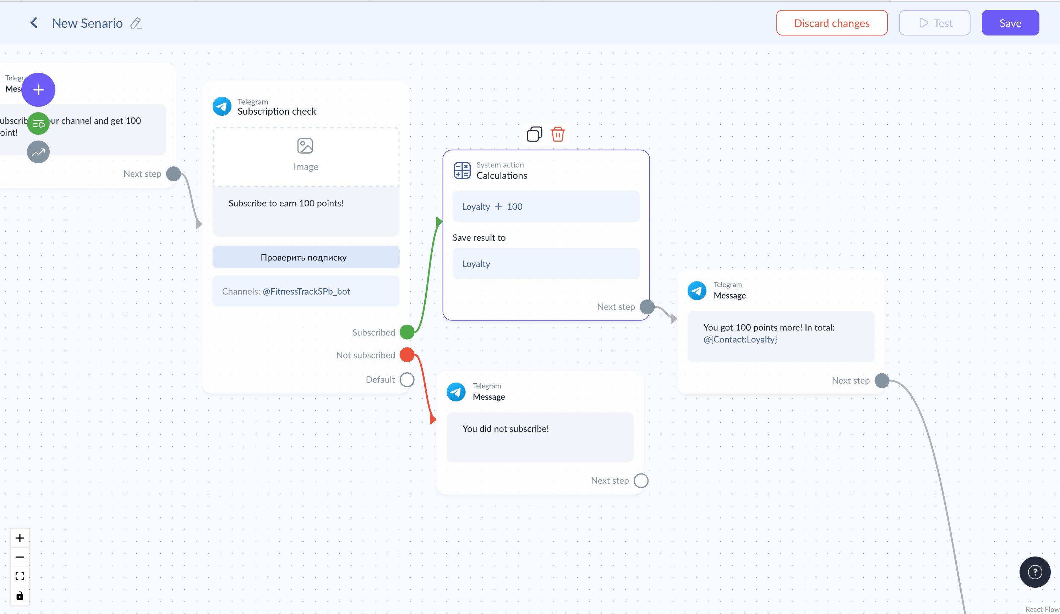Click the zoom in plus control
This screenshot has width=1060, height=614.
click(x=20, y=538)
